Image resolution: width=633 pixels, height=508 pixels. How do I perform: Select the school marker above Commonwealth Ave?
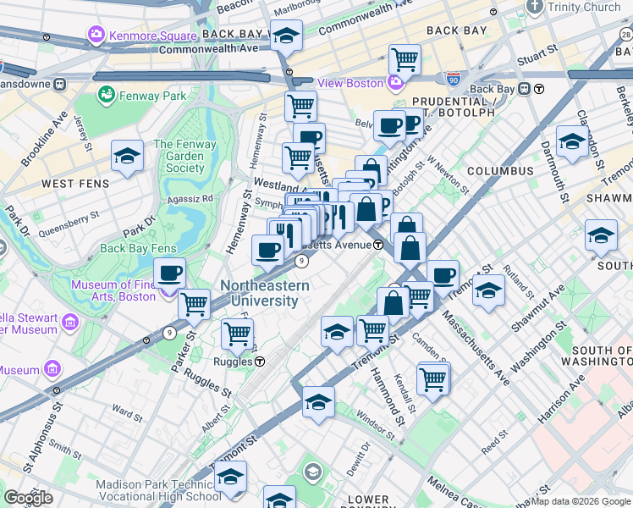pyautogui.click(x=286, y=36)
